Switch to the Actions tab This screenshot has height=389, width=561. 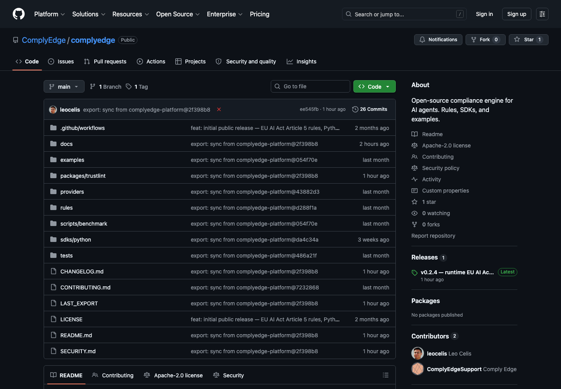pos(151,61)
